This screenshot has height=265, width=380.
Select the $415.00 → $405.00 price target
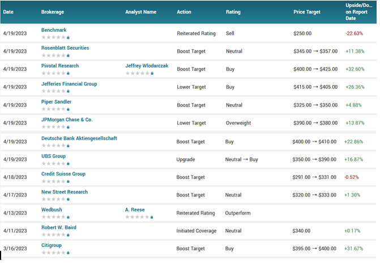pos(315,87)
